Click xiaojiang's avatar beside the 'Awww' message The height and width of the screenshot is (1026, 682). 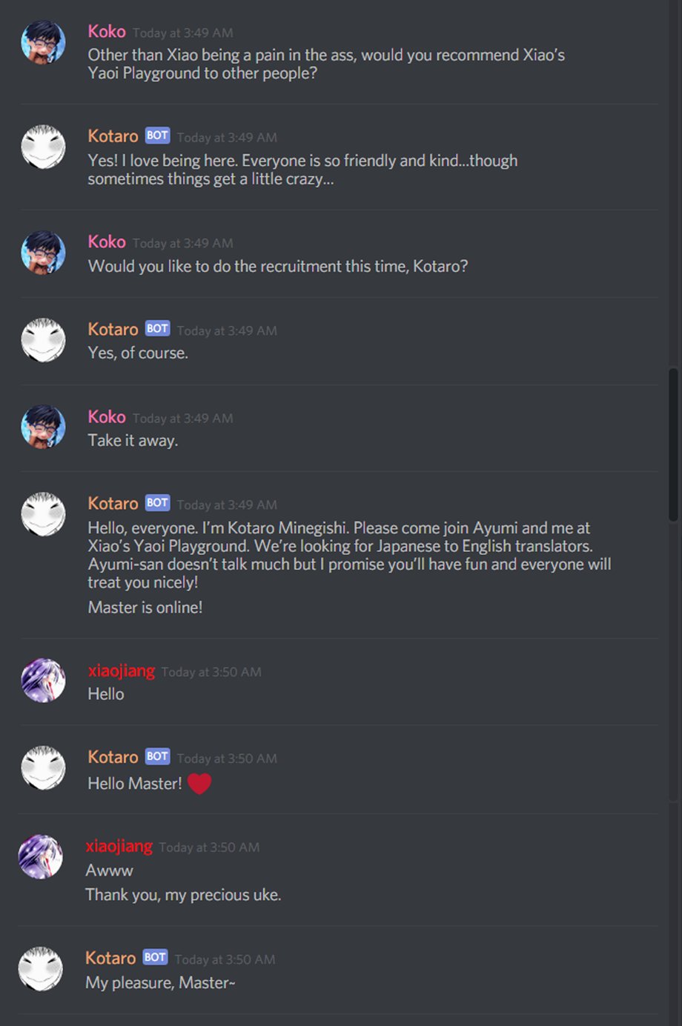[x=41, y=856]
